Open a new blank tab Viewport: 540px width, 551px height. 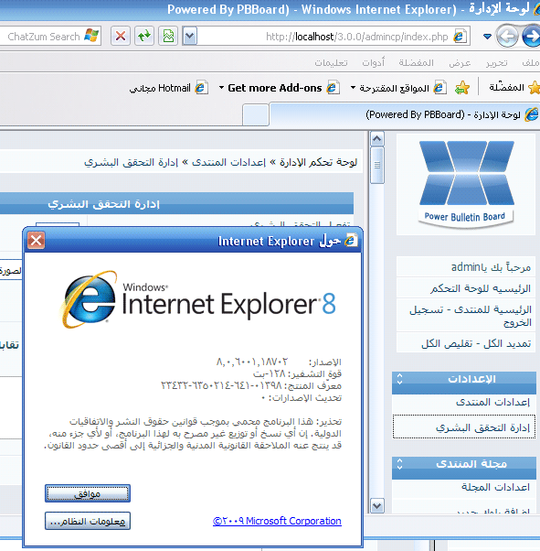(256, 114)
